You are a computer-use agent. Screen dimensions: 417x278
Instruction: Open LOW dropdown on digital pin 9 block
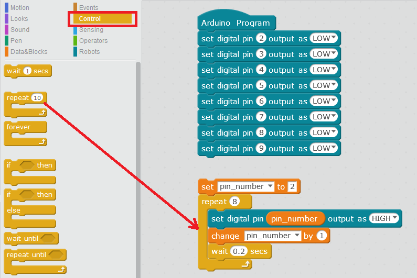pyautogui.click(x=324, y=148)
